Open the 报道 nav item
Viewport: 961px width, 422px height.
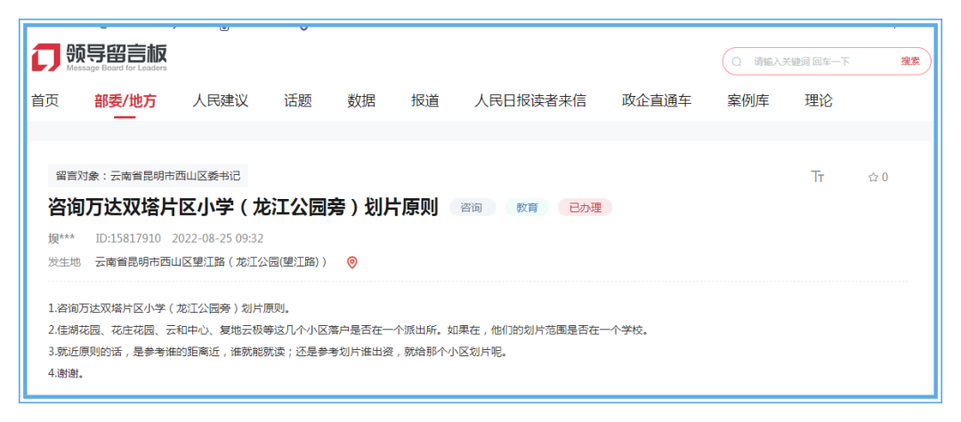(x=425, y=101)
